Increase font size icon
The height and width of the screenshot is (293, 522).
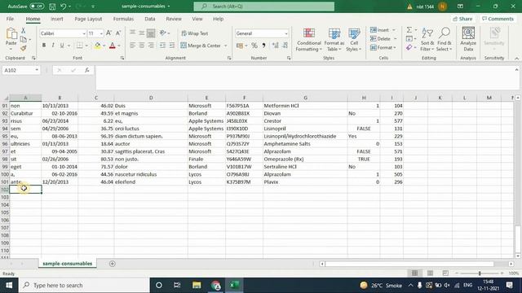pos(108,33)
